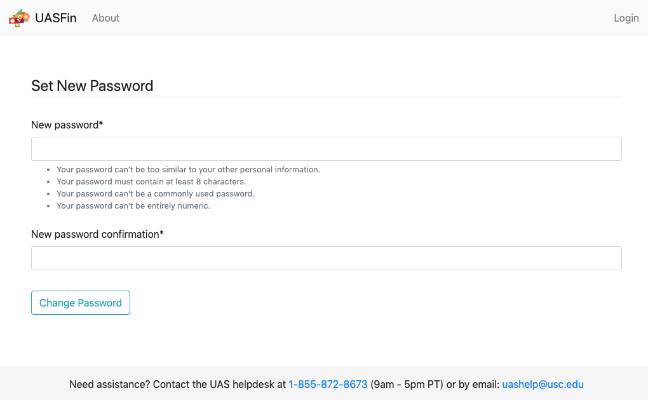Click the UASFin logo icon

tap(19, 18)
